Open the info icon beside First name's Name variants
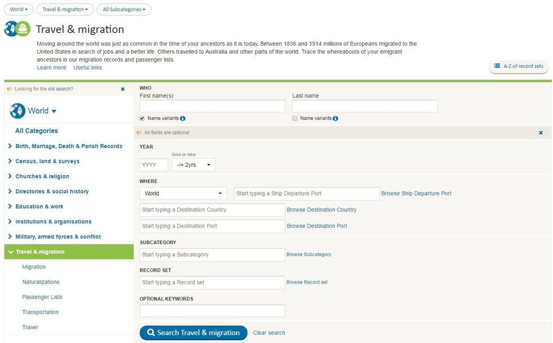Image resolution: width=553 pixels, height=343 pixels. (x=182, y=118)
